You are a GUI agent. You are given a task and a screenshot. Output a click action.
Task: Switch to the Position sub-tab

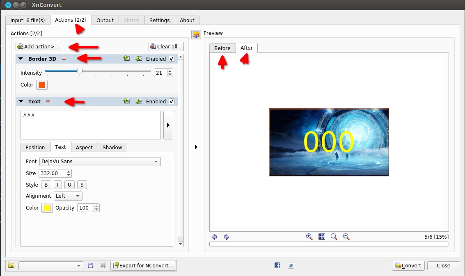coord(35,147)
